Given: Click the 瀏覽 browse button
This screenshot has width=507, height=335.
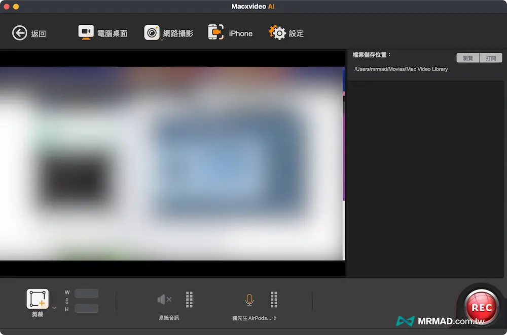Looking at the screenshot, I should (467, 58).
